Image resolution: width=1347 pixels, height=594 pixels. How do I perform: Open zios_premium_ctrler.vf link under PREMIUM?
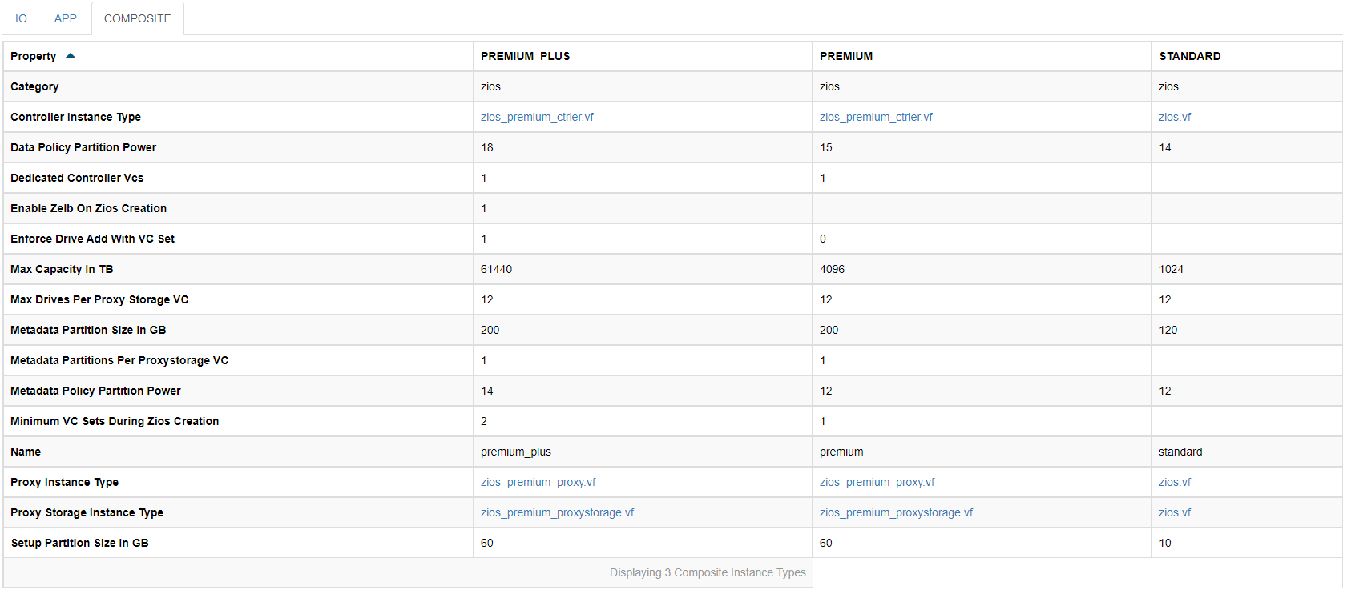pos(876,117)
